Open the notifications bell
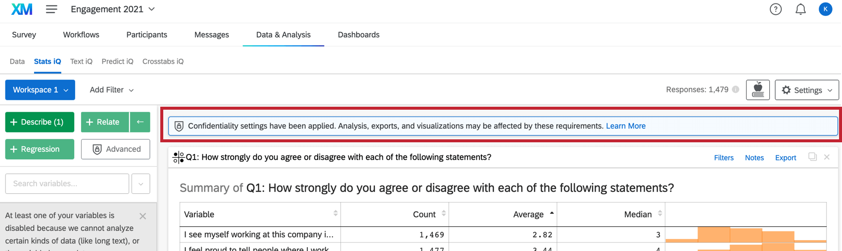This screenshot has width=842, height=251. coord(800,9)
